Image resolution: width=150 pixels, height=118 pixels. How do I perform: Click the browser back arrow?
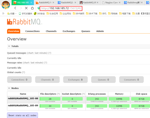15,8
